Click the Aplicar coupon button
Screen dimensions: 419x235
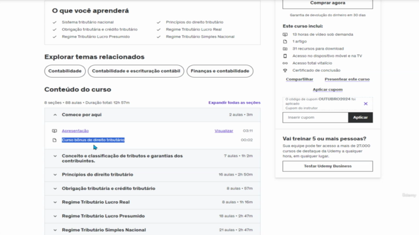pyautogui.click(x=360, y=117)
